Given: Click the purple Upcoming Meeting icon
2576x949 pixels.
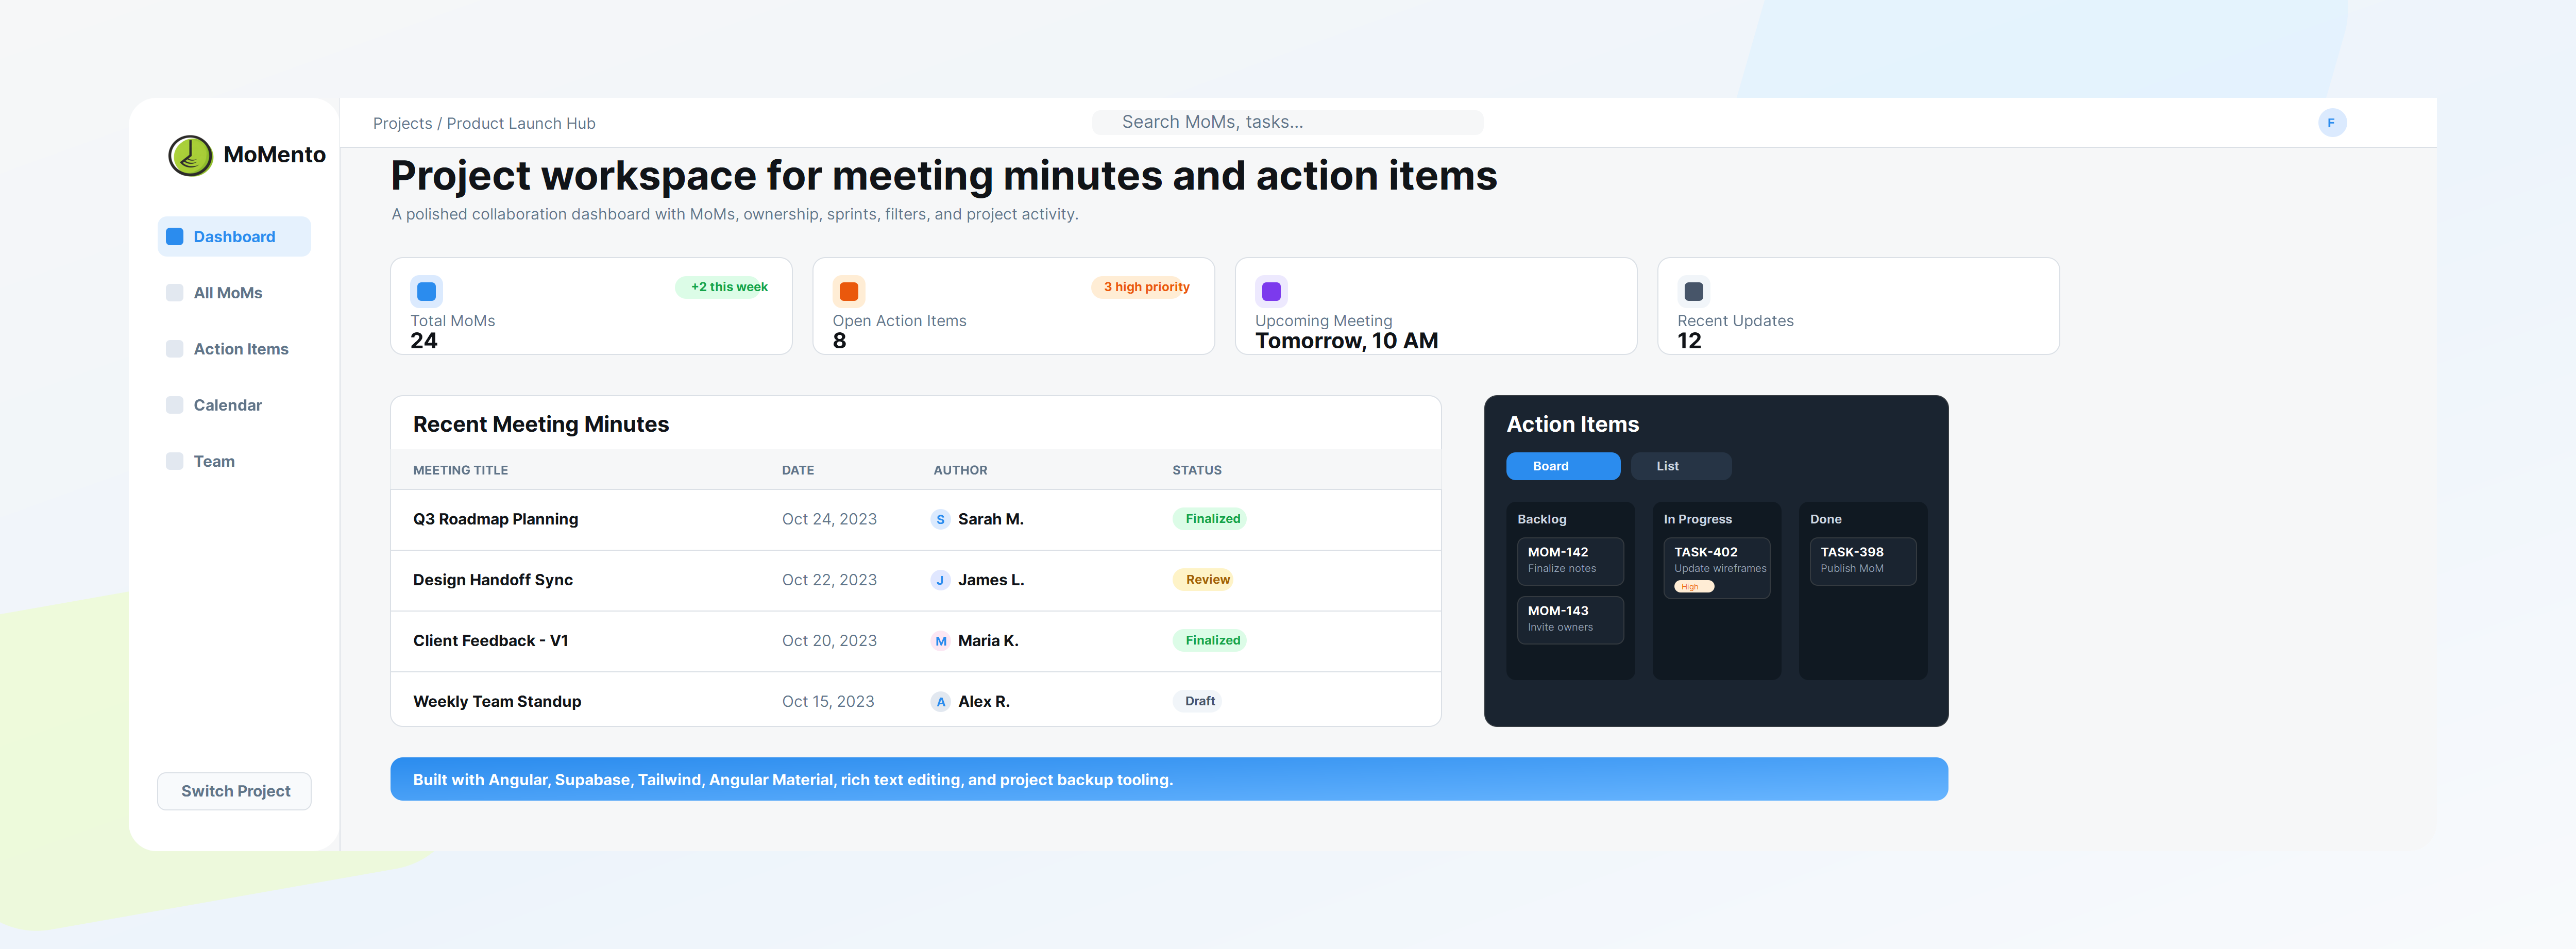Looking at the screenshot, I should click(1271, 291).
